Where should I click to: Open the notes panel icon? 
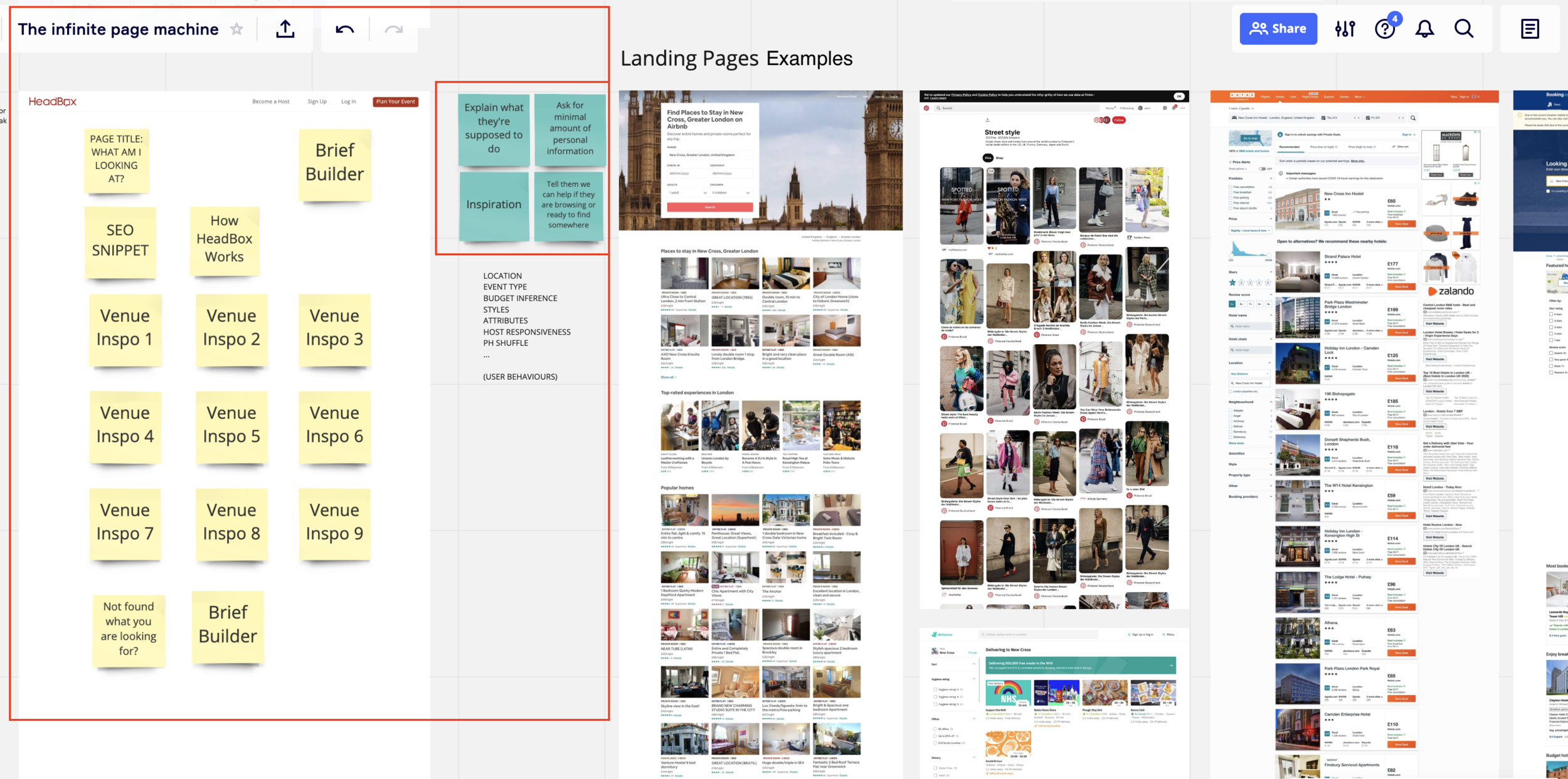(1530, 29)
